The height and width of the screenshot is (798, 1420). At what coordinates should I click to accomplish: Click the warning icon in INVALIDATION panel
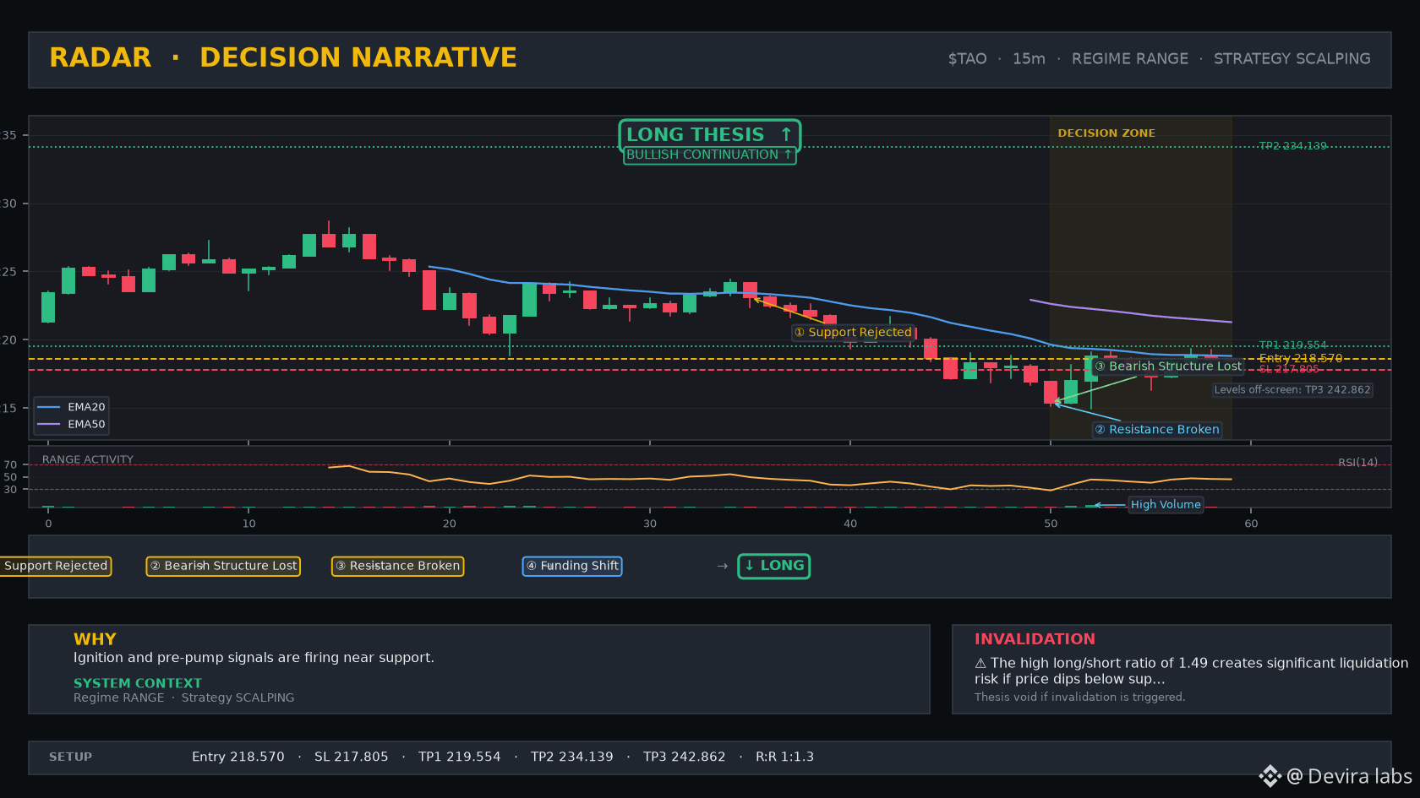pyautogui.click(x=980, y=663)
